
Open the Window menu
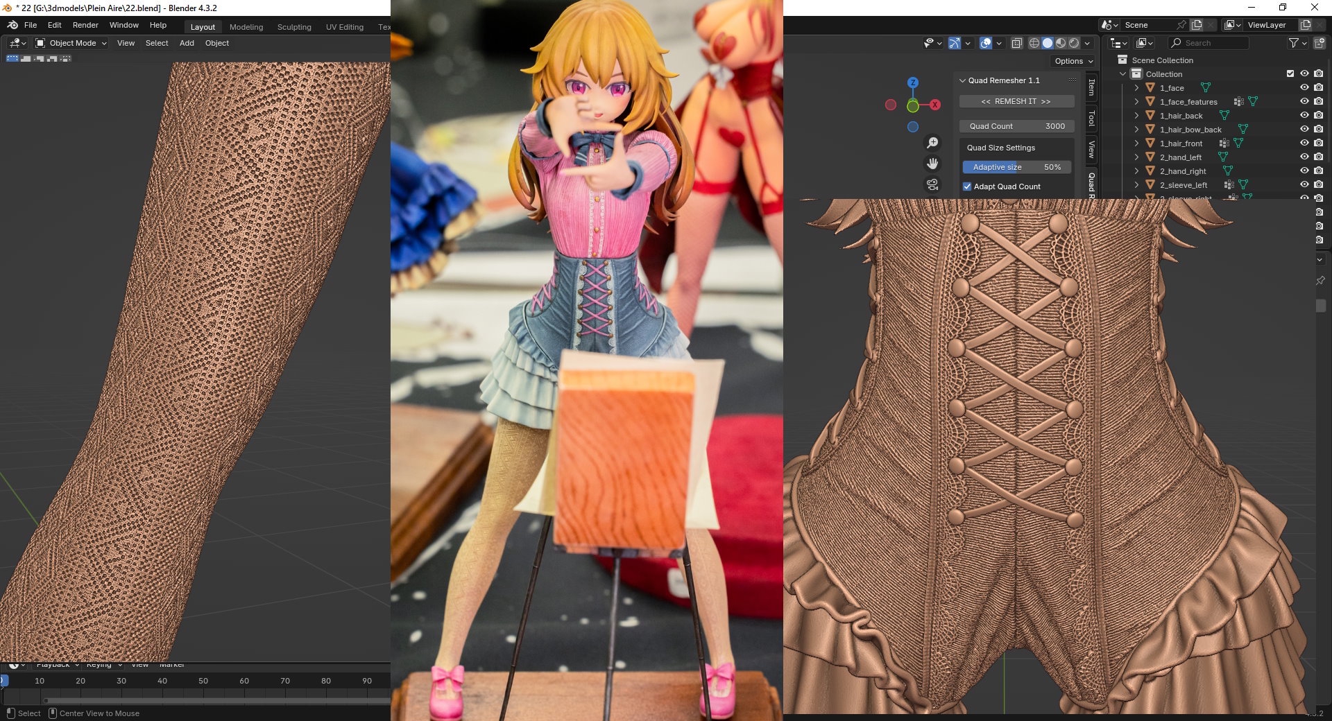click(x=124, y=25)
